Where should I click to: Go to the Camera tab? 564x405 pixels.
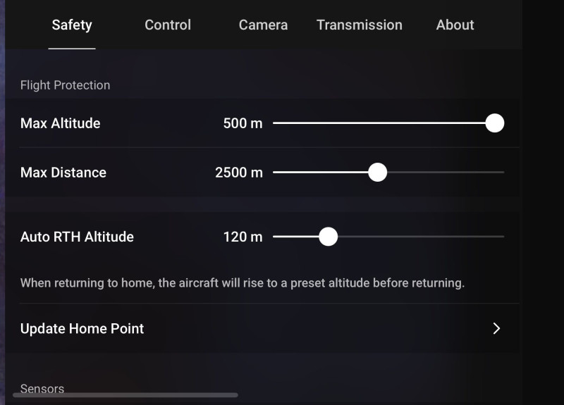click(x=263, y=25)
